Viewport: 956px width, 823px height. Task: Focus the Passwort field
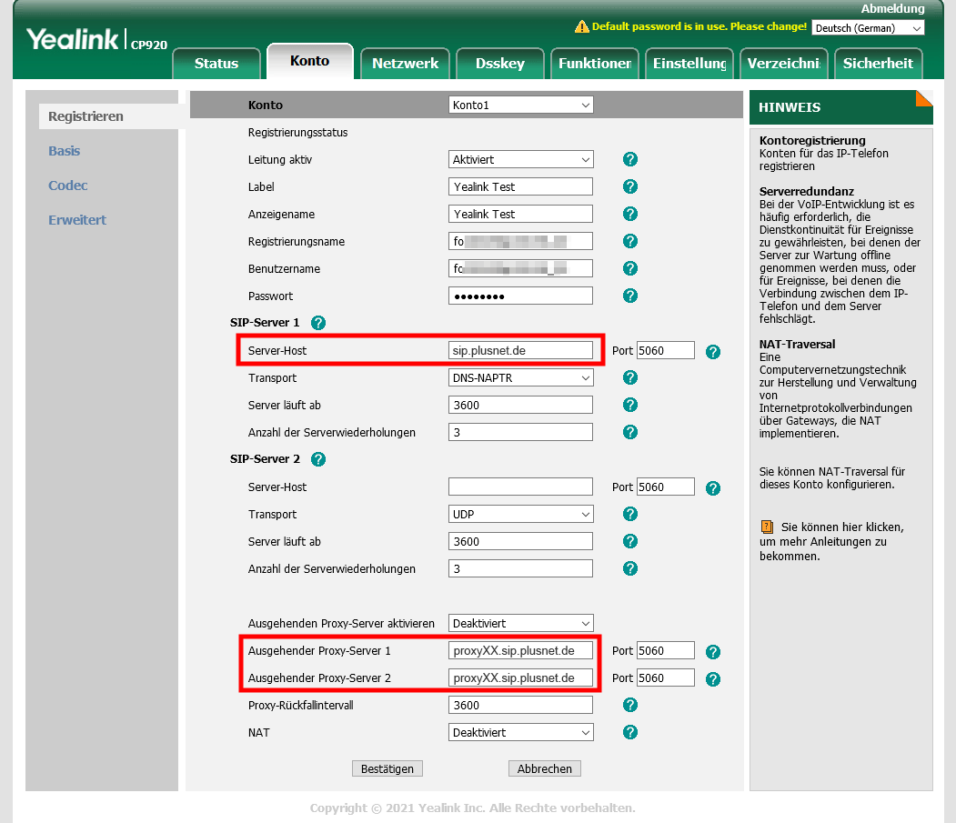click(x=520, y=296)
